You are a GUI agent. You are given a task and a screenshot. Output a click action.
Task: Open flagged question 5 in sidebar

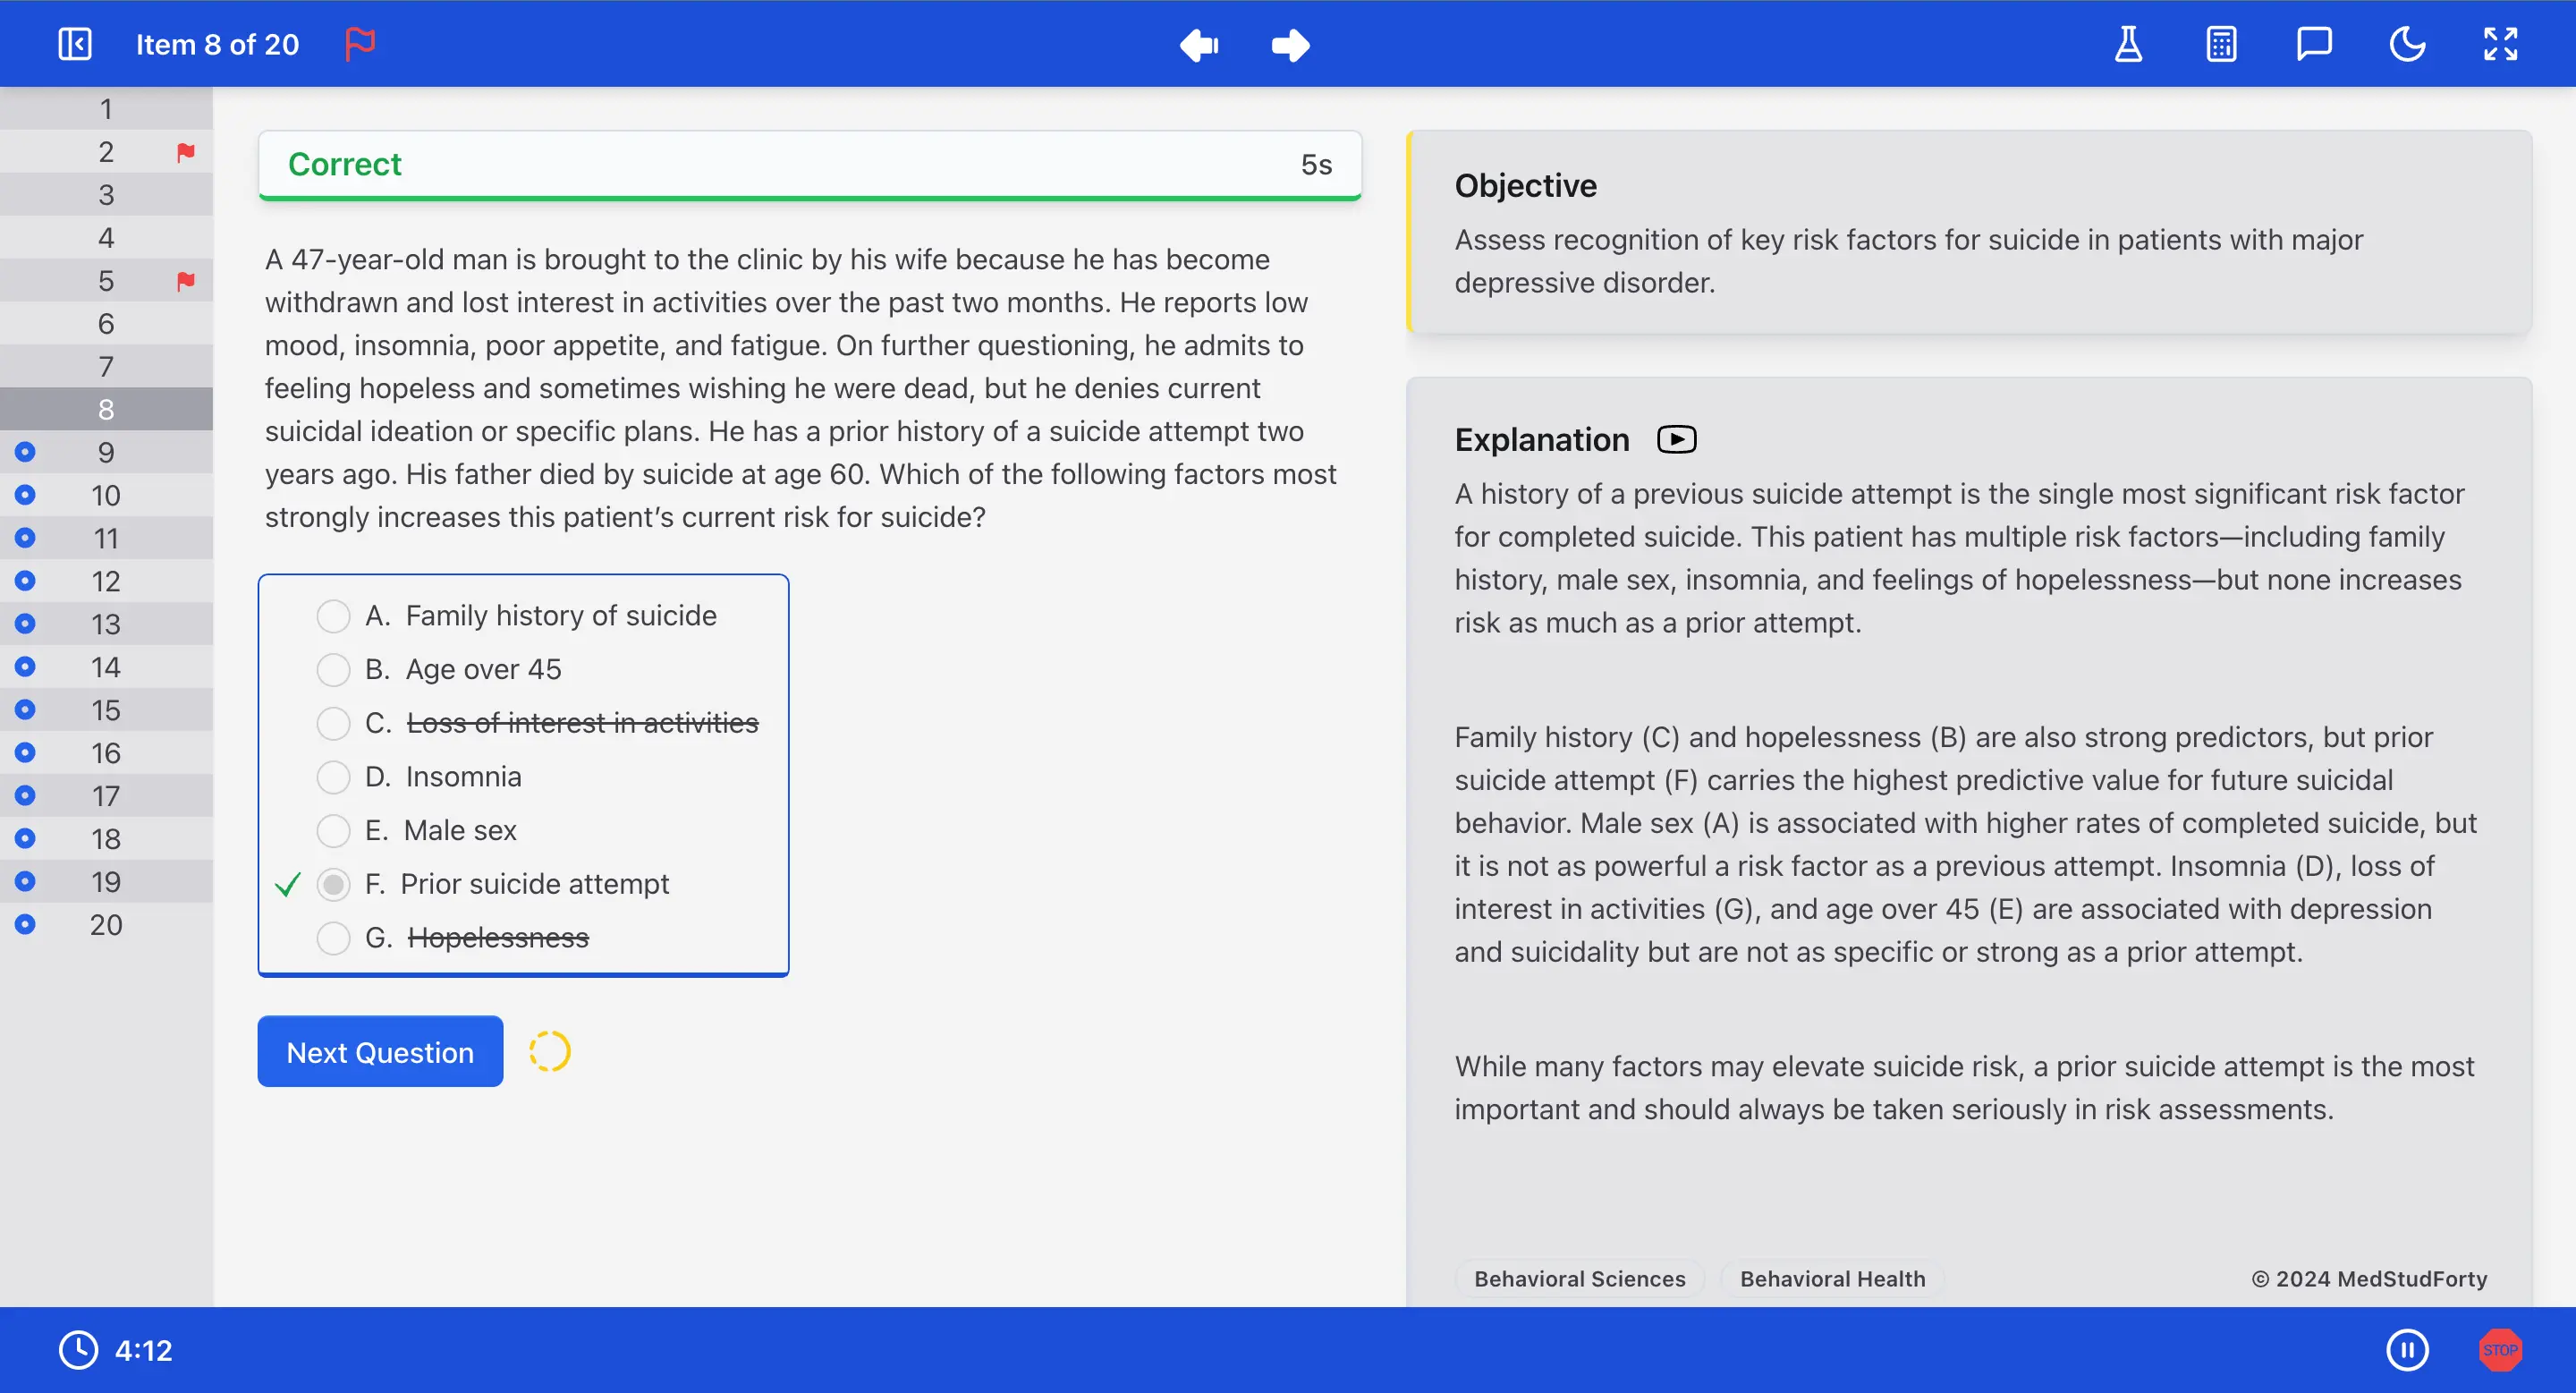pos(106,281)
